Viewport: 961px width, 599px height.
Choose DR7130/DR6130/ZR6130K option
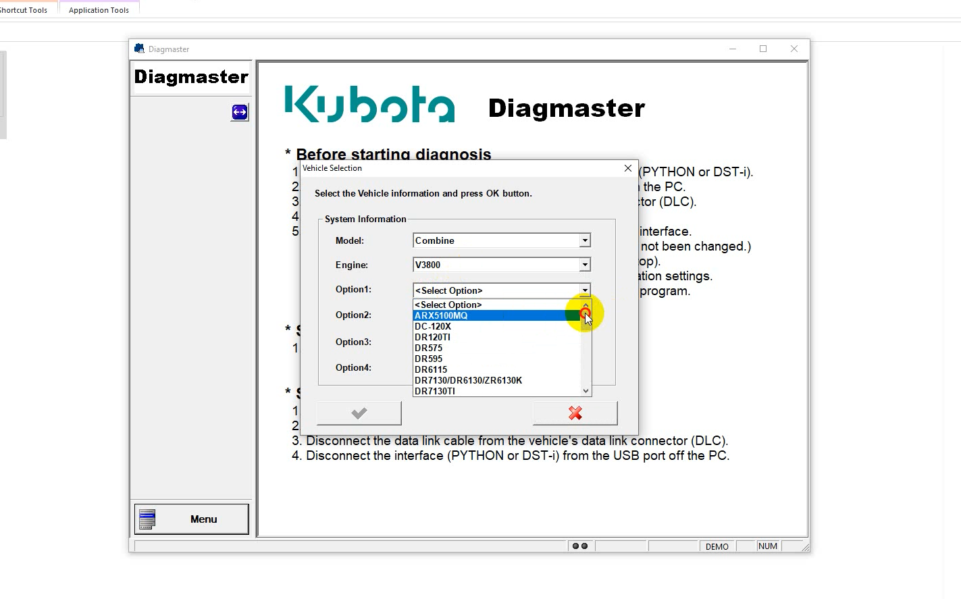coord(497,380)
